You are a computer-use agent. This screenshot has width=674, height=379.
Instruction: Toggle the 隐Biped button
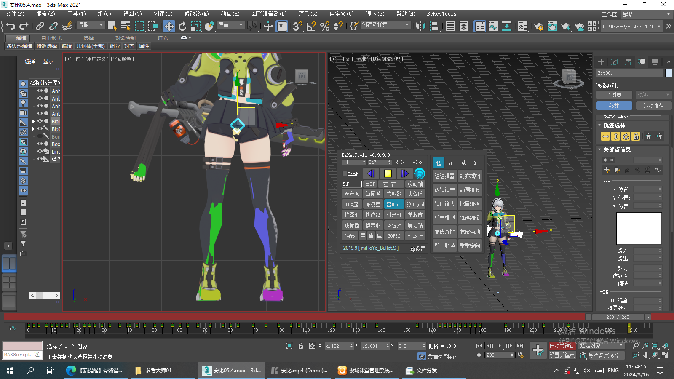[x=415, y=204]
